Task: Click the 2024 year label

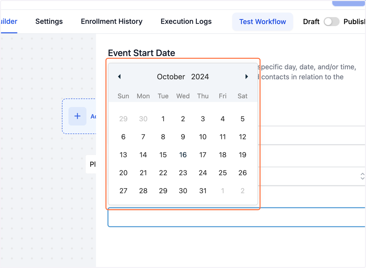Action: [x=200, y=76]
